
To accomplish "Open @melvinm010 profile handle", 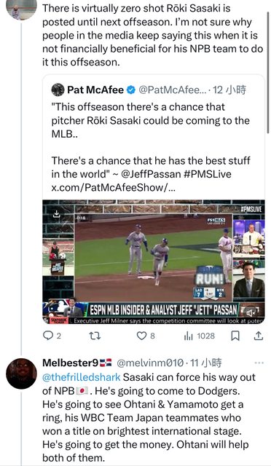I will click(x=150, y=363).
